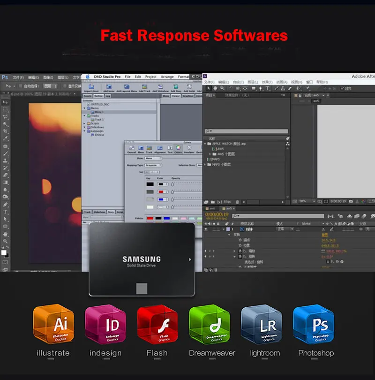The height and width of the screenshot is (380, 375).
Task: Select the Clone Stamp tool in Photoshop toolbox
Action: coord(5,160)
